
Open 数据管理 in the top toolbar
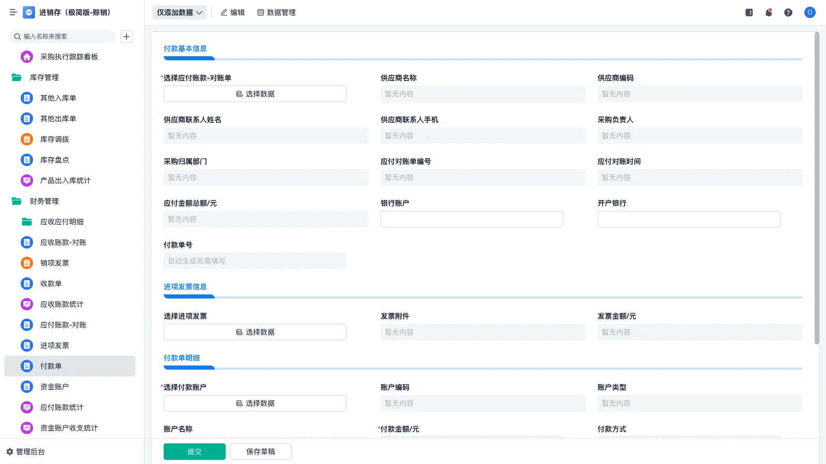coord(277,12)
